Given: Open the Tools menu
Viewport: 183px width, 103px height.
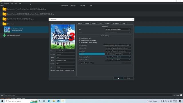Looking at the screenshot, I should (x=16, y=3).
